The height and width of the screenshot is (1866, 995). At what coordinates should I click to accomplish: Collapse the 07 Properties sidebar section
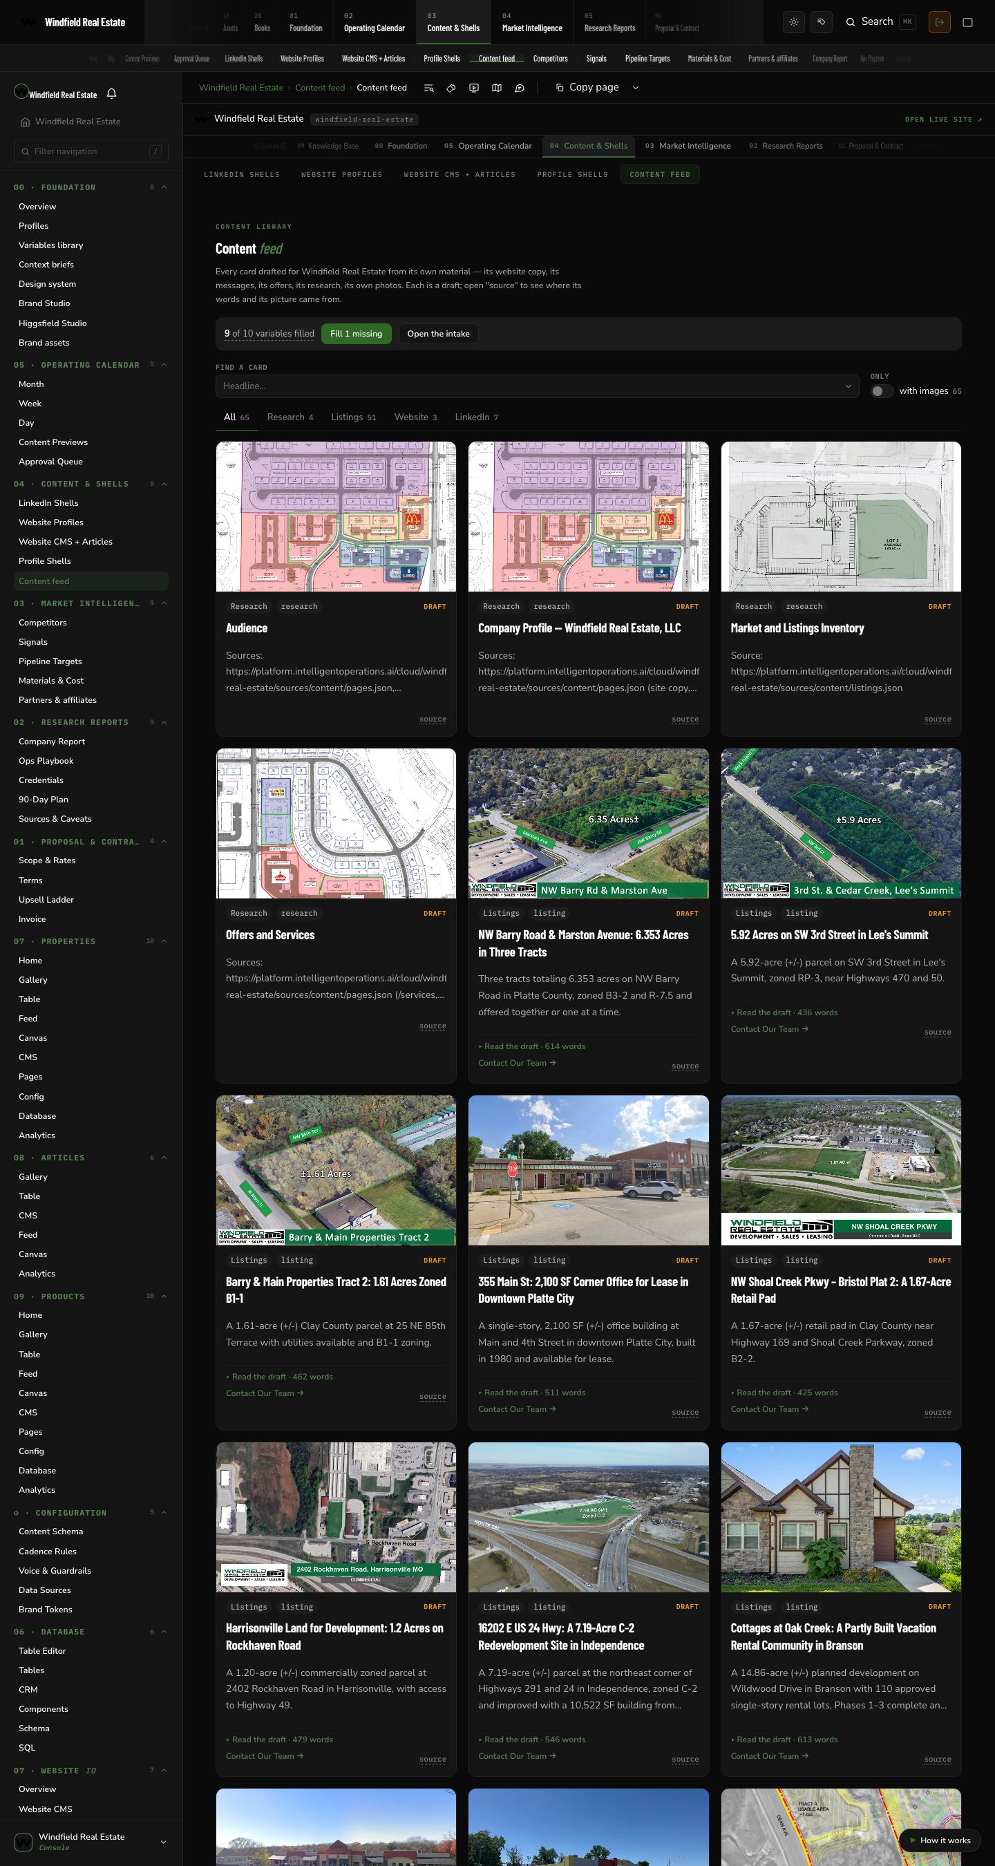(164, 941)
